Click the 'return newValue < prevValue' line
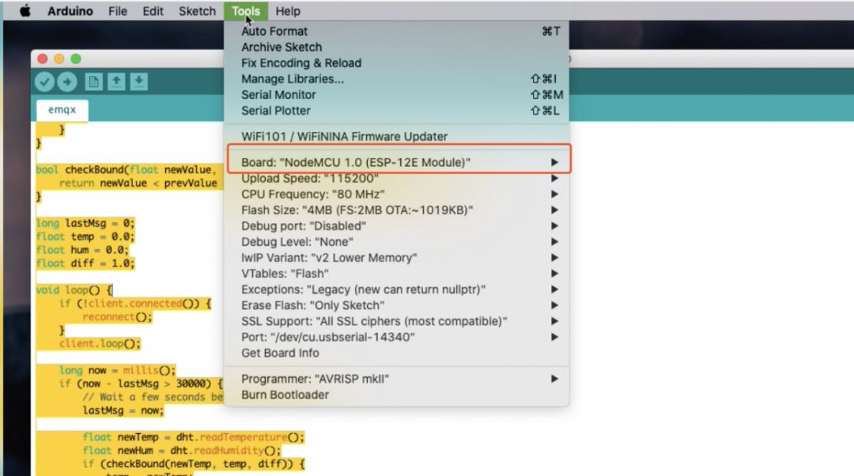Viewport: 854px width, 476px height. click(138, 183)
